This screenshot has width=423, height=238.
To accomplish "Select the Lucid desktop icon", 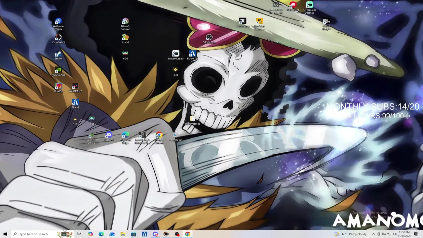I will click(125, 39).
